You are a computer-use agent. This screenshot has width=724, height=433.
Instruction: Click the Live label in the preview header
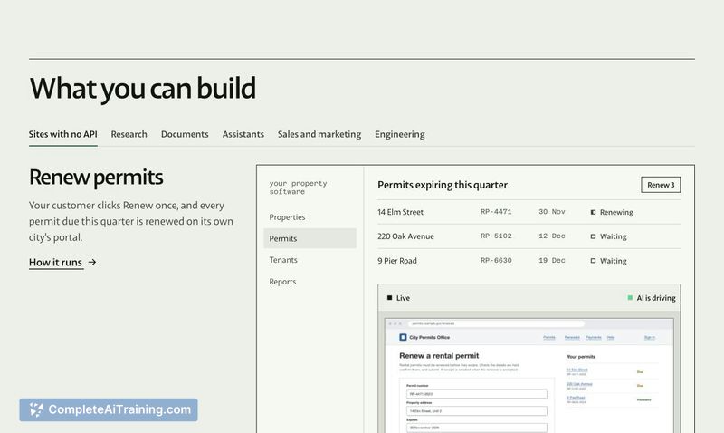coord(403,298)
